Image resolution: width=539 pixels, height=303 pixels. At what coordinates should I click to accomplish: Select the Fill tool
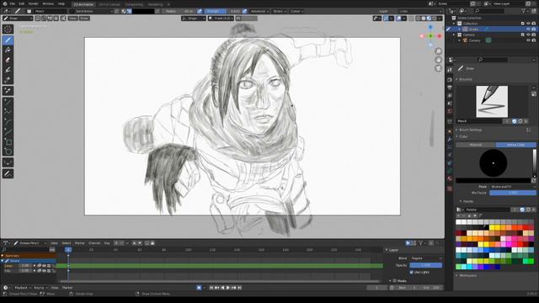click(x=8, y=50)
